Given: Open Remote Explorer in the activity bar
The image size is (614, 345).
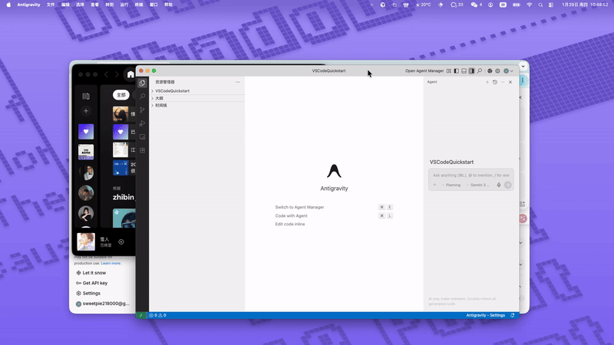Looking at the screenshot, I should point(142,137).
